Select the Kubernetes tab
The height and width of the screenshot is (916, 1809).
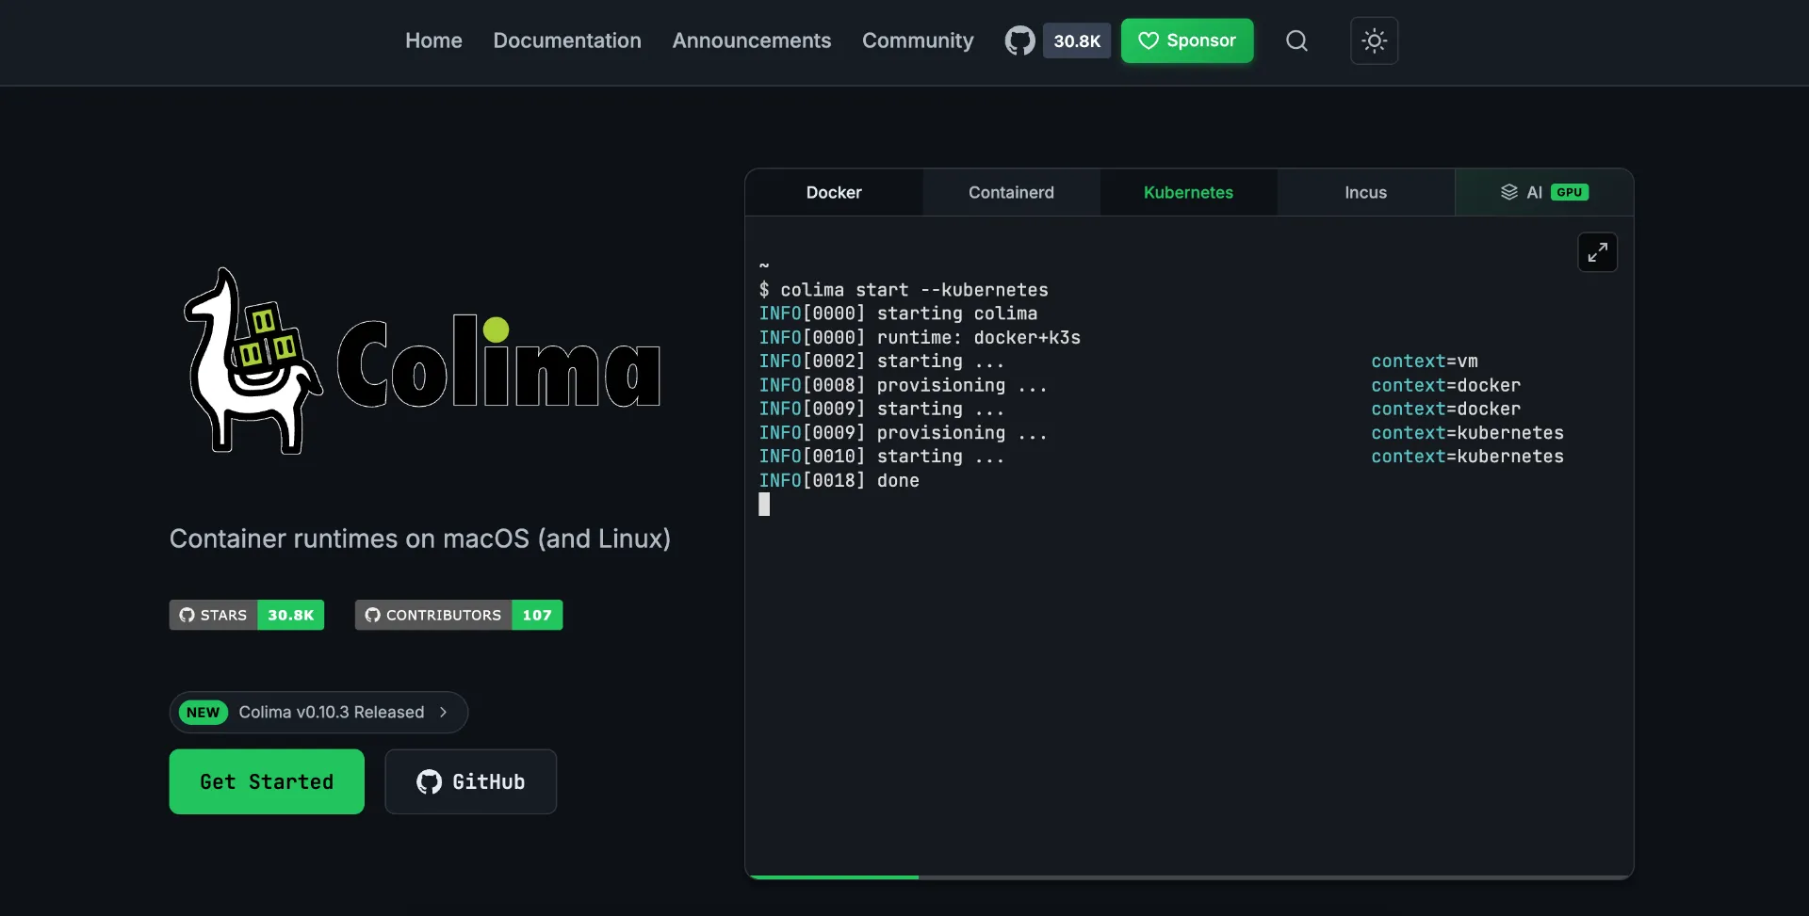click(x=1188, y=192)
